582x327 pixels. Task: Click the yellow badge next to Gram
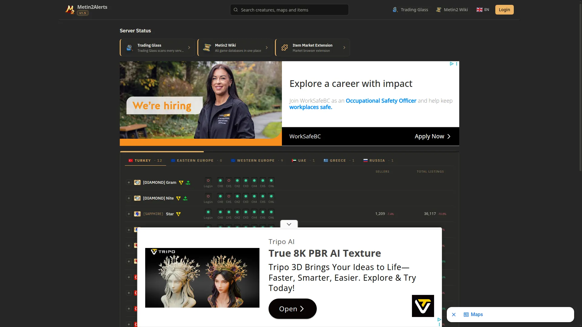(181, 183)
